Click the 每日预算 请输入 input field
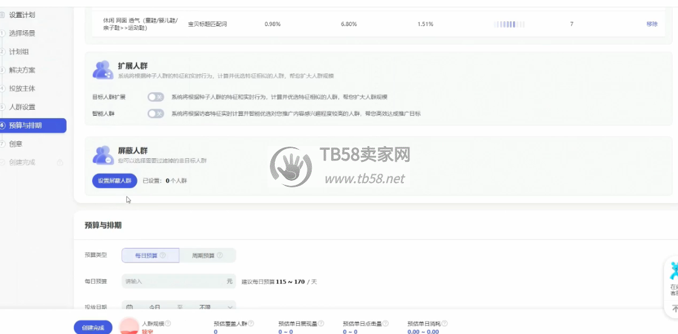678x334 pixels. tap(178, 281)
